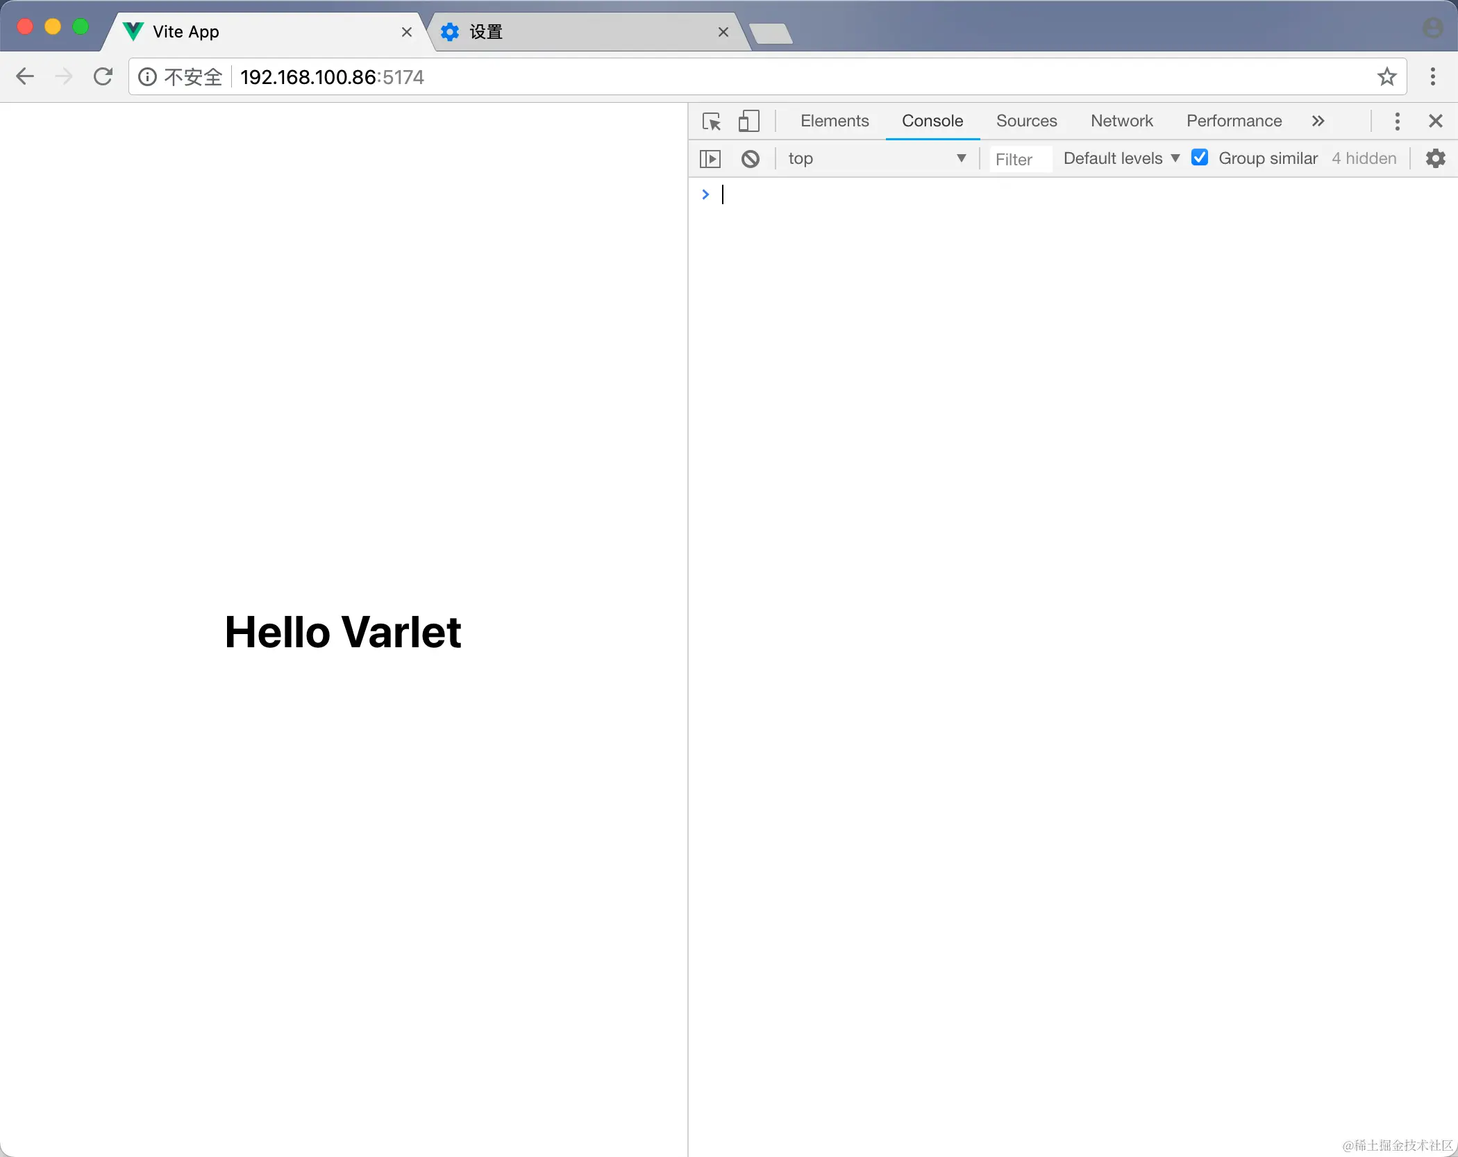Open the Default levels dropdown
The image size is (1458, 1157).
click(x=1121, y=159)
